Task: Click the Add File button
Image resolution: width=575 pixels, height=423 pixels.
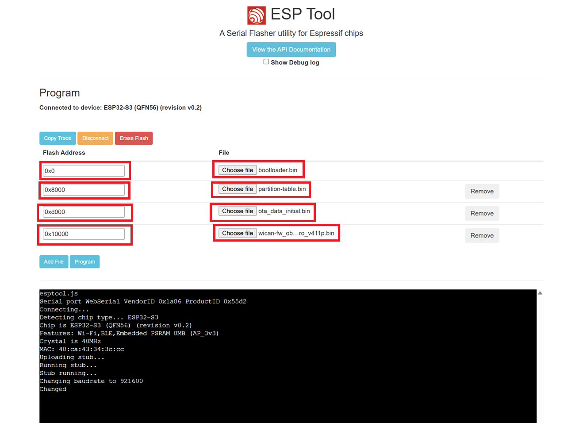Action: pos(54,261)
